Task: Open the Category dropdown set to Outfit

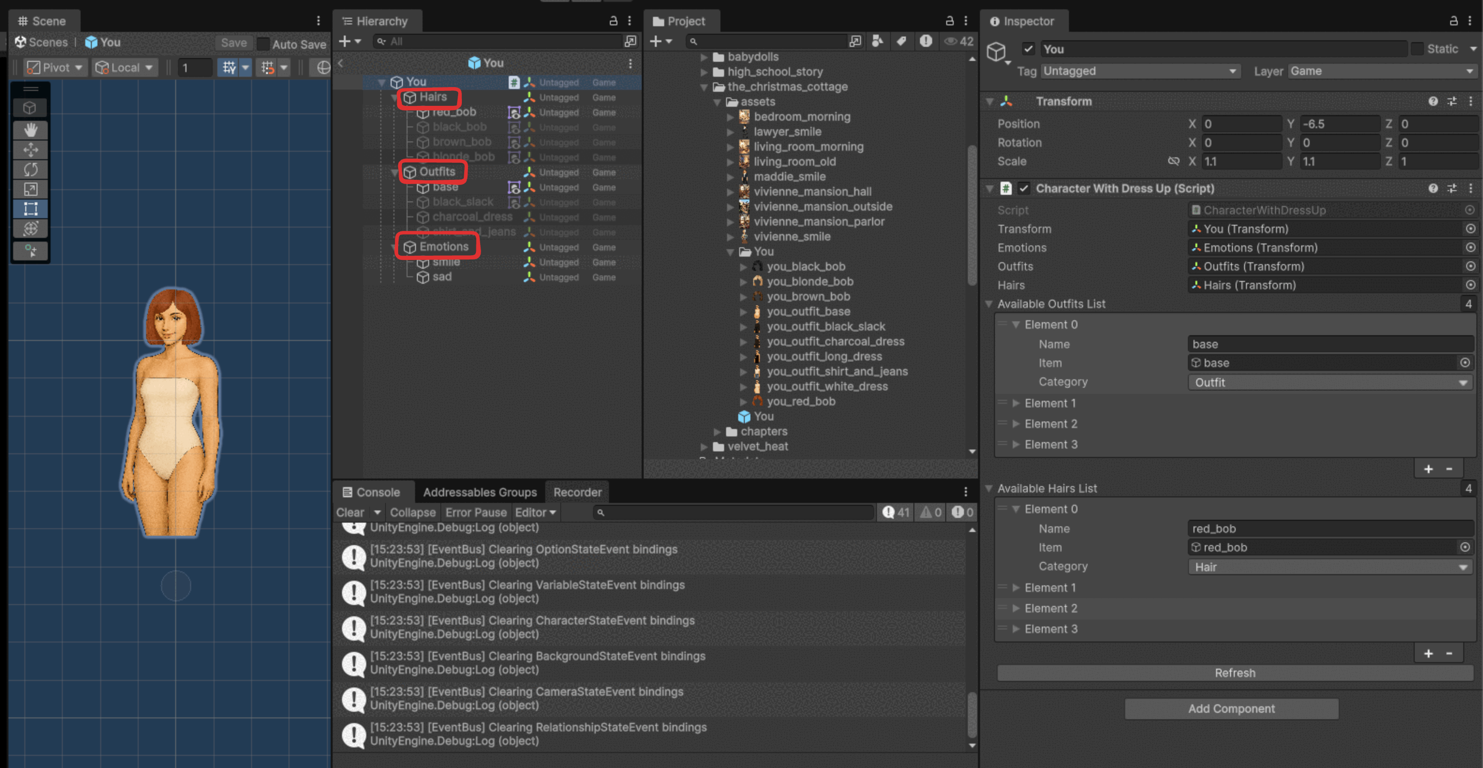Action: [x=1330, y=382]
